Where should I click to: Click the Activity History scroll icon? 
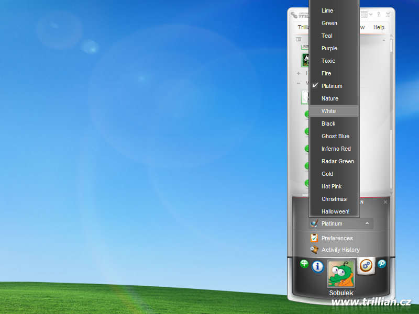coord(314,250)
